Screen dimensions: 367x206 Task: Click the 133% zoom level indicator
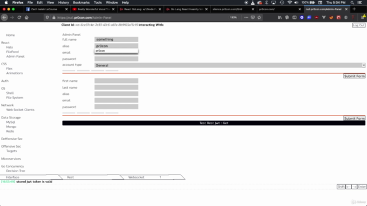[233, 18]
